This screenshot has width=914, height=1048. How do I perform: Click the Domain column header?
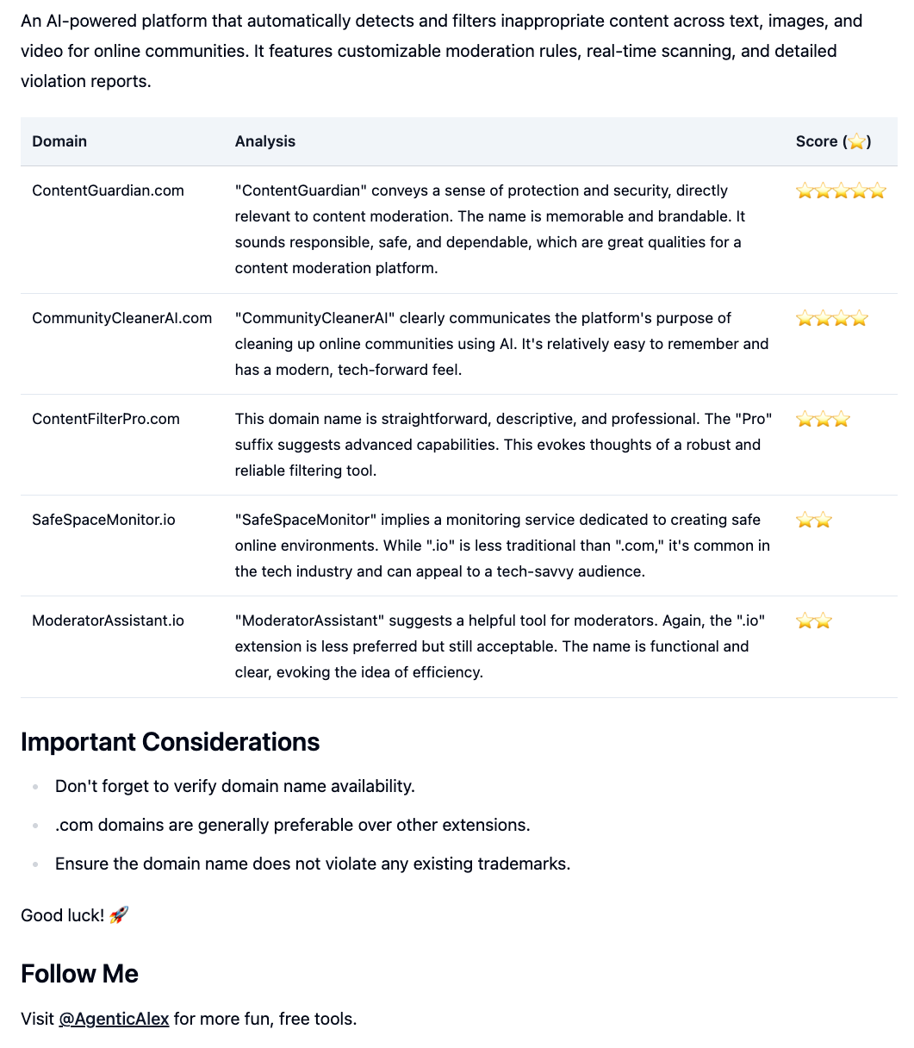[59, 141]
